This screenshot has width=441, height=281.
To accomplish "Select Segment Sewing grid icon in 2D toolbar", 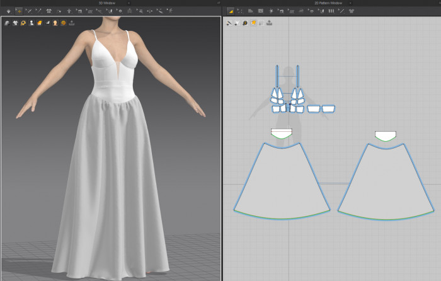I will pyautogui.click(x=291, y=11).
